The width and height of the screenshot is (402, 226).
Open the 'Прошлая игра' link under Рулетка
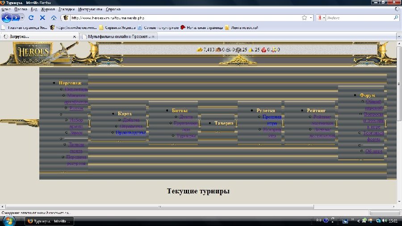pyautogui.click(x=272, y=120)
